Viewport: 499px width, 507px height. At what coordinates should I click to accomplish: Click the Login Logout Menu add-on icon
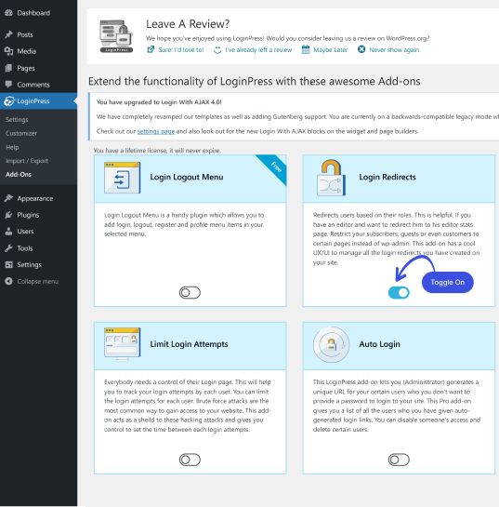(x=122, y=177)
